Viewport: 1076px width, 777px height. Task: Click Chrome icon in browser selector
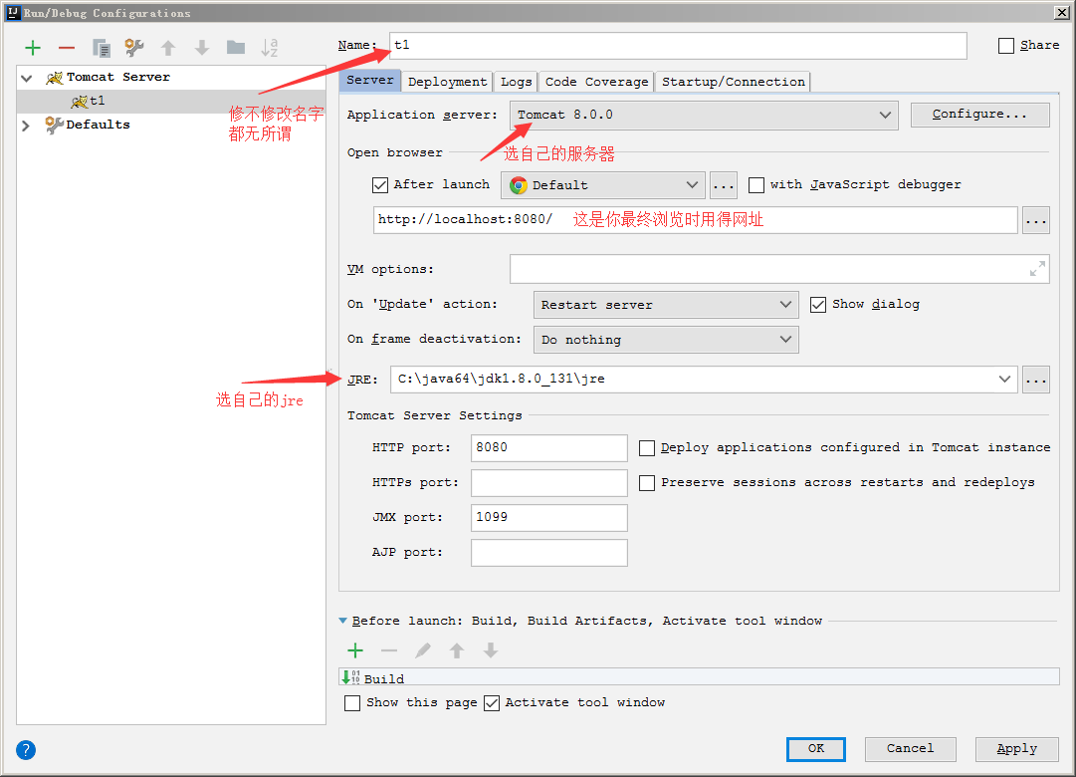(x=519, y=185)
